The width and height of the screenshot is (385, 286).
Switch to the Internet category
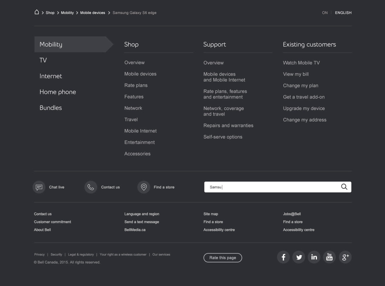coord(51,76)
